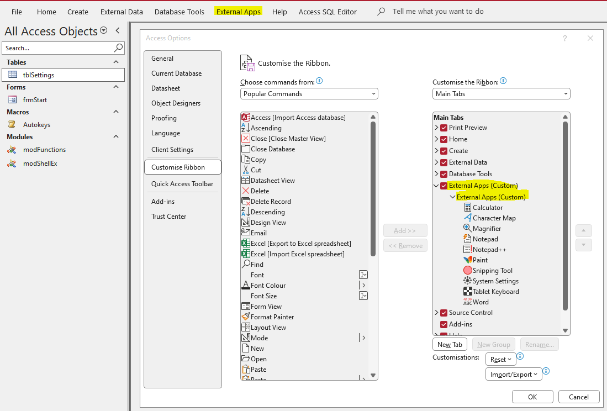Click the red Delete X icon
607x411 pixels.
click(x=245, y=191)
